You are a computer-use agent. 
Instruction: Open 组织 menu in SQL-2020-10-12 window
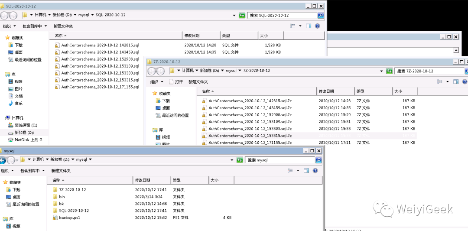click(10, 26)
